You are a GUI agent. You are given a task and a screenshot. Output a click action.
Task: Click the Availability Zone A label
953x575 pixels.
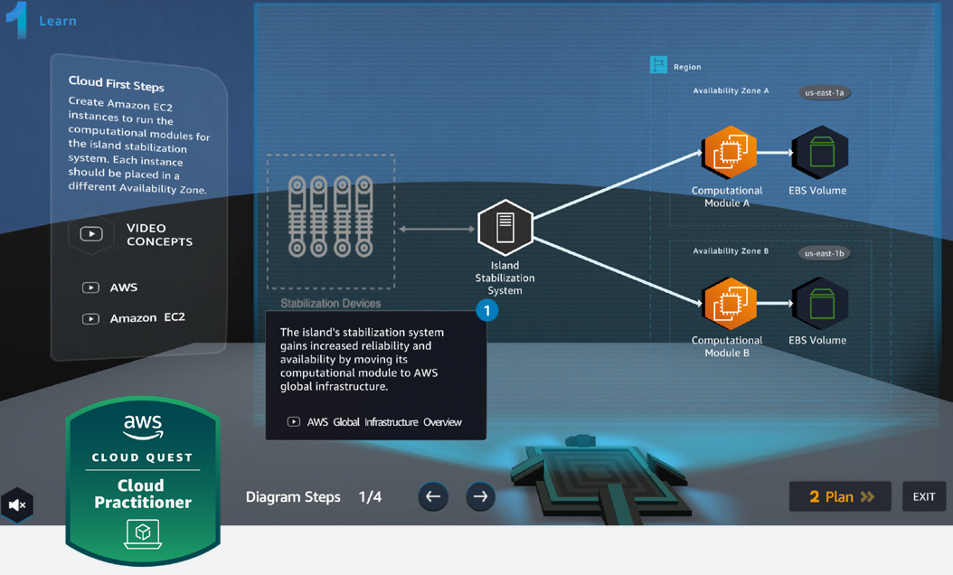click(x=731, y=90)
